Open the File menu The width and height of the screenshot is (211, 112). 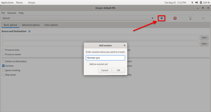[x=3, y=13]
